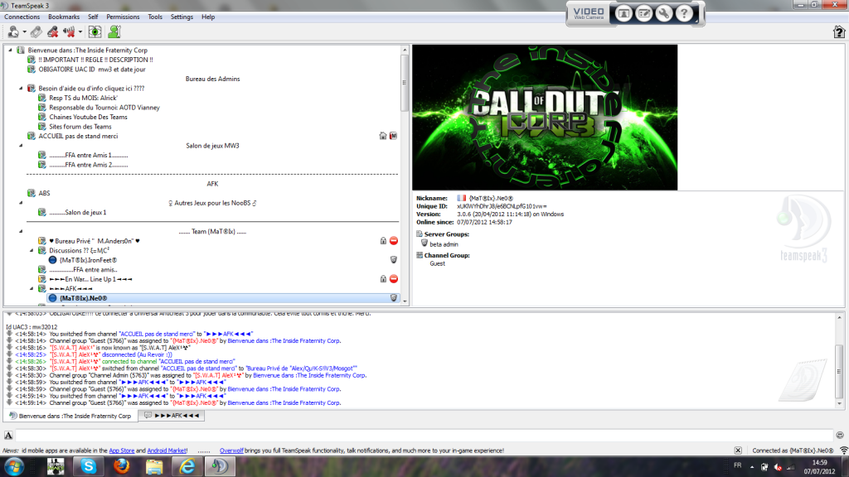Open the Self menu
Viewport: 849px width, 477px height.
[93, 17]
